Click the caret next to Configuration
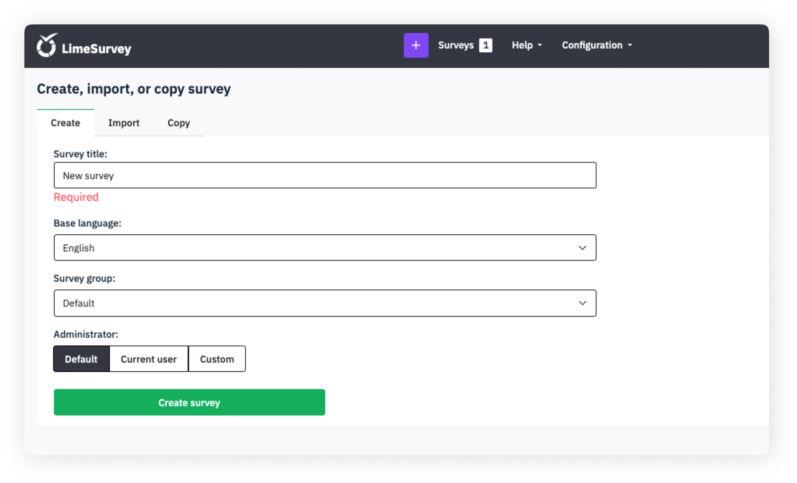Viewport: 797px width, 483px height. pos(630,45)
